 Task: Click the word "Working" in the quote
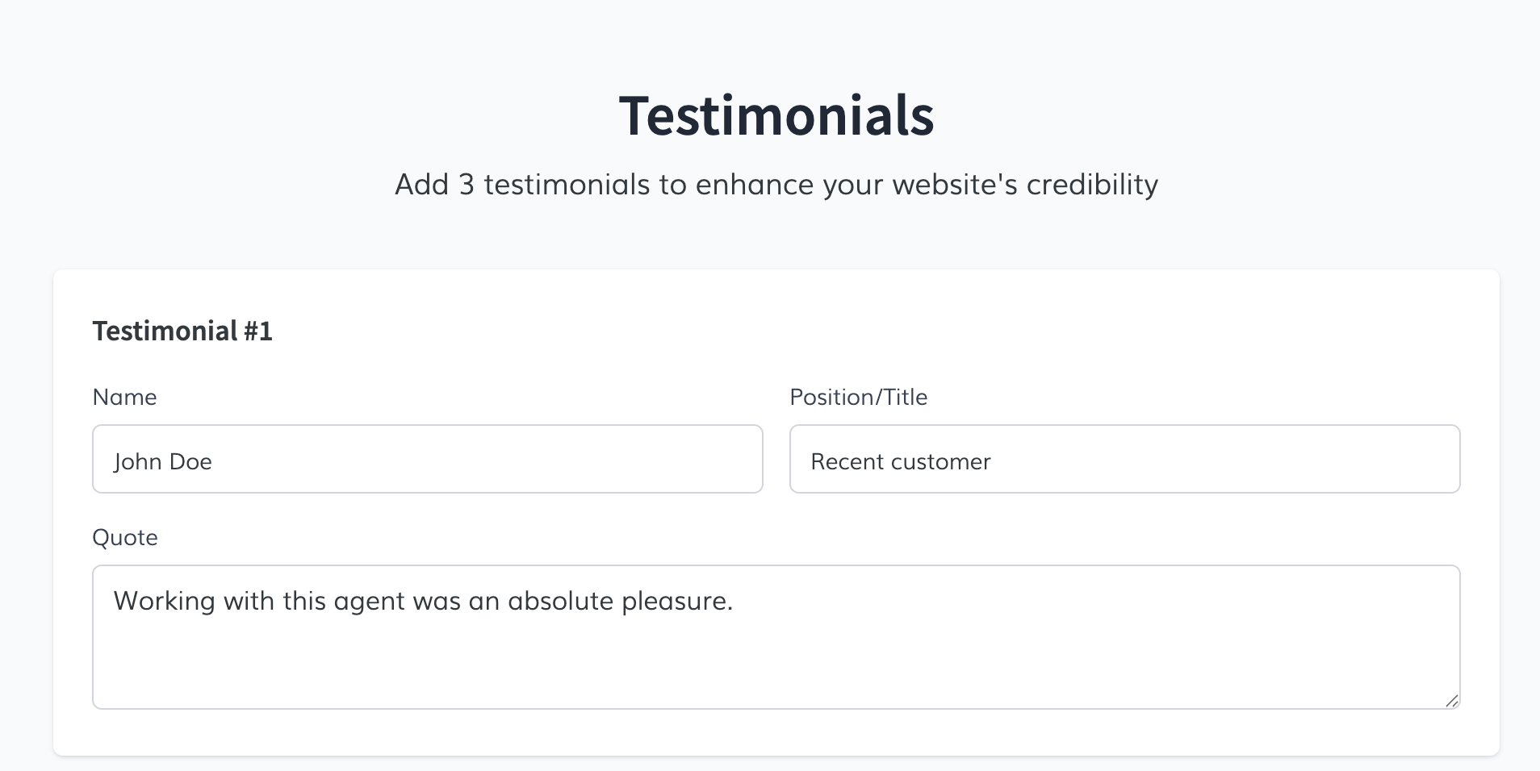click(x=164, y=602)
